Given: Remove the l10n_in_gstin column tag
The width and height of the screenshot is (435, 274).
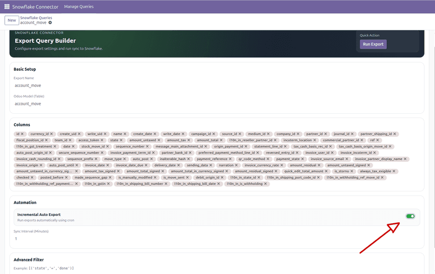Looking at the screenshot, I should 108,184.
